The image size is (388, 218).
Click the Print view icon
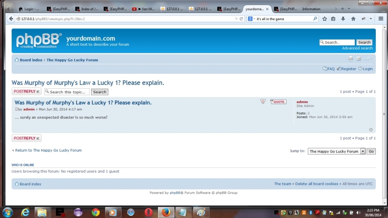click(351, 59)
